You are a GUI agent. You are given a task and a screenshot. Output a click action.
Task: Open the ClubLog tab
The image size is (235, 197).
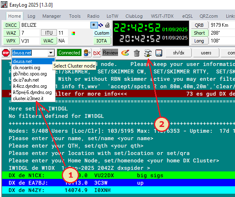[134, 16]
